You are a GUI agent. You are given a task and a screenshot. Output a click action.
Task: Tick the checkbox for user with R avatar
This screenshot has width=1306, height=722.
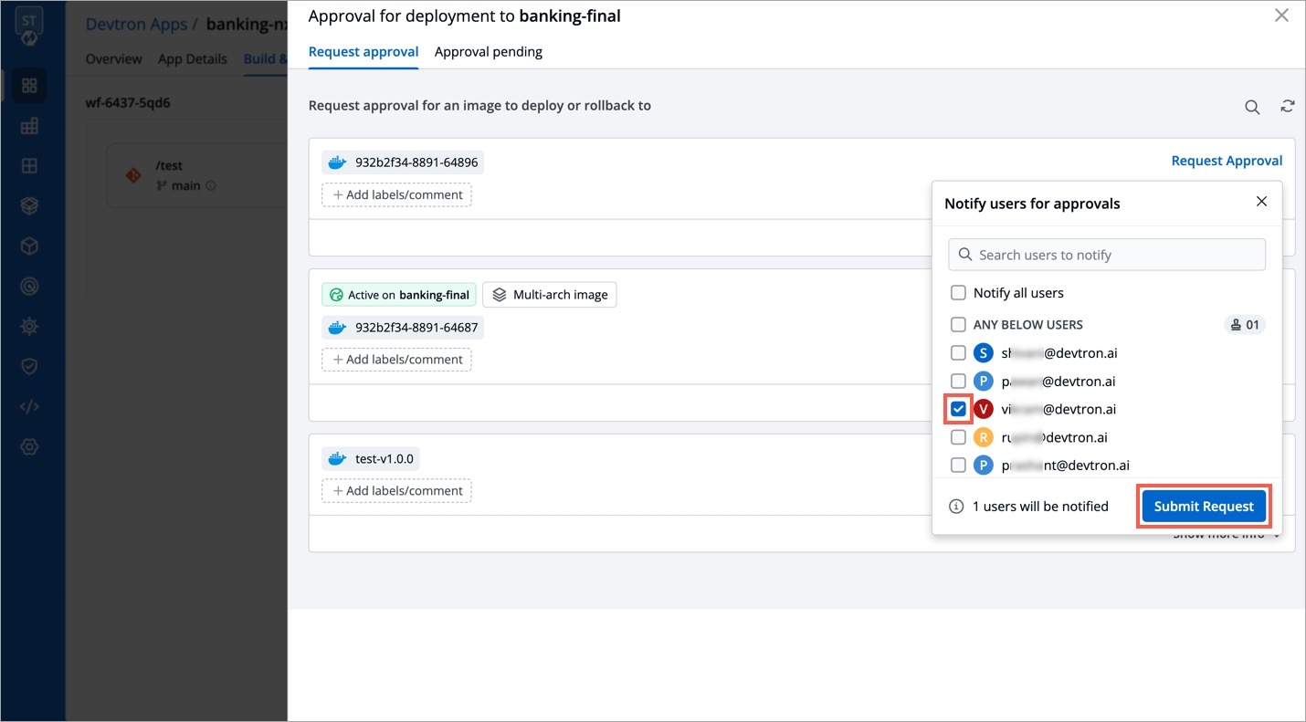(x=958, y=437)
